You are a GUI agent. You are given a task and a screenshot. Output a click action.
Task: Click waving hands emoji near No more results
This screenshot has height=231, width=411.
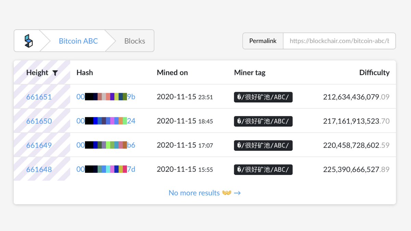pyautogui.click(x=228, y=193)
